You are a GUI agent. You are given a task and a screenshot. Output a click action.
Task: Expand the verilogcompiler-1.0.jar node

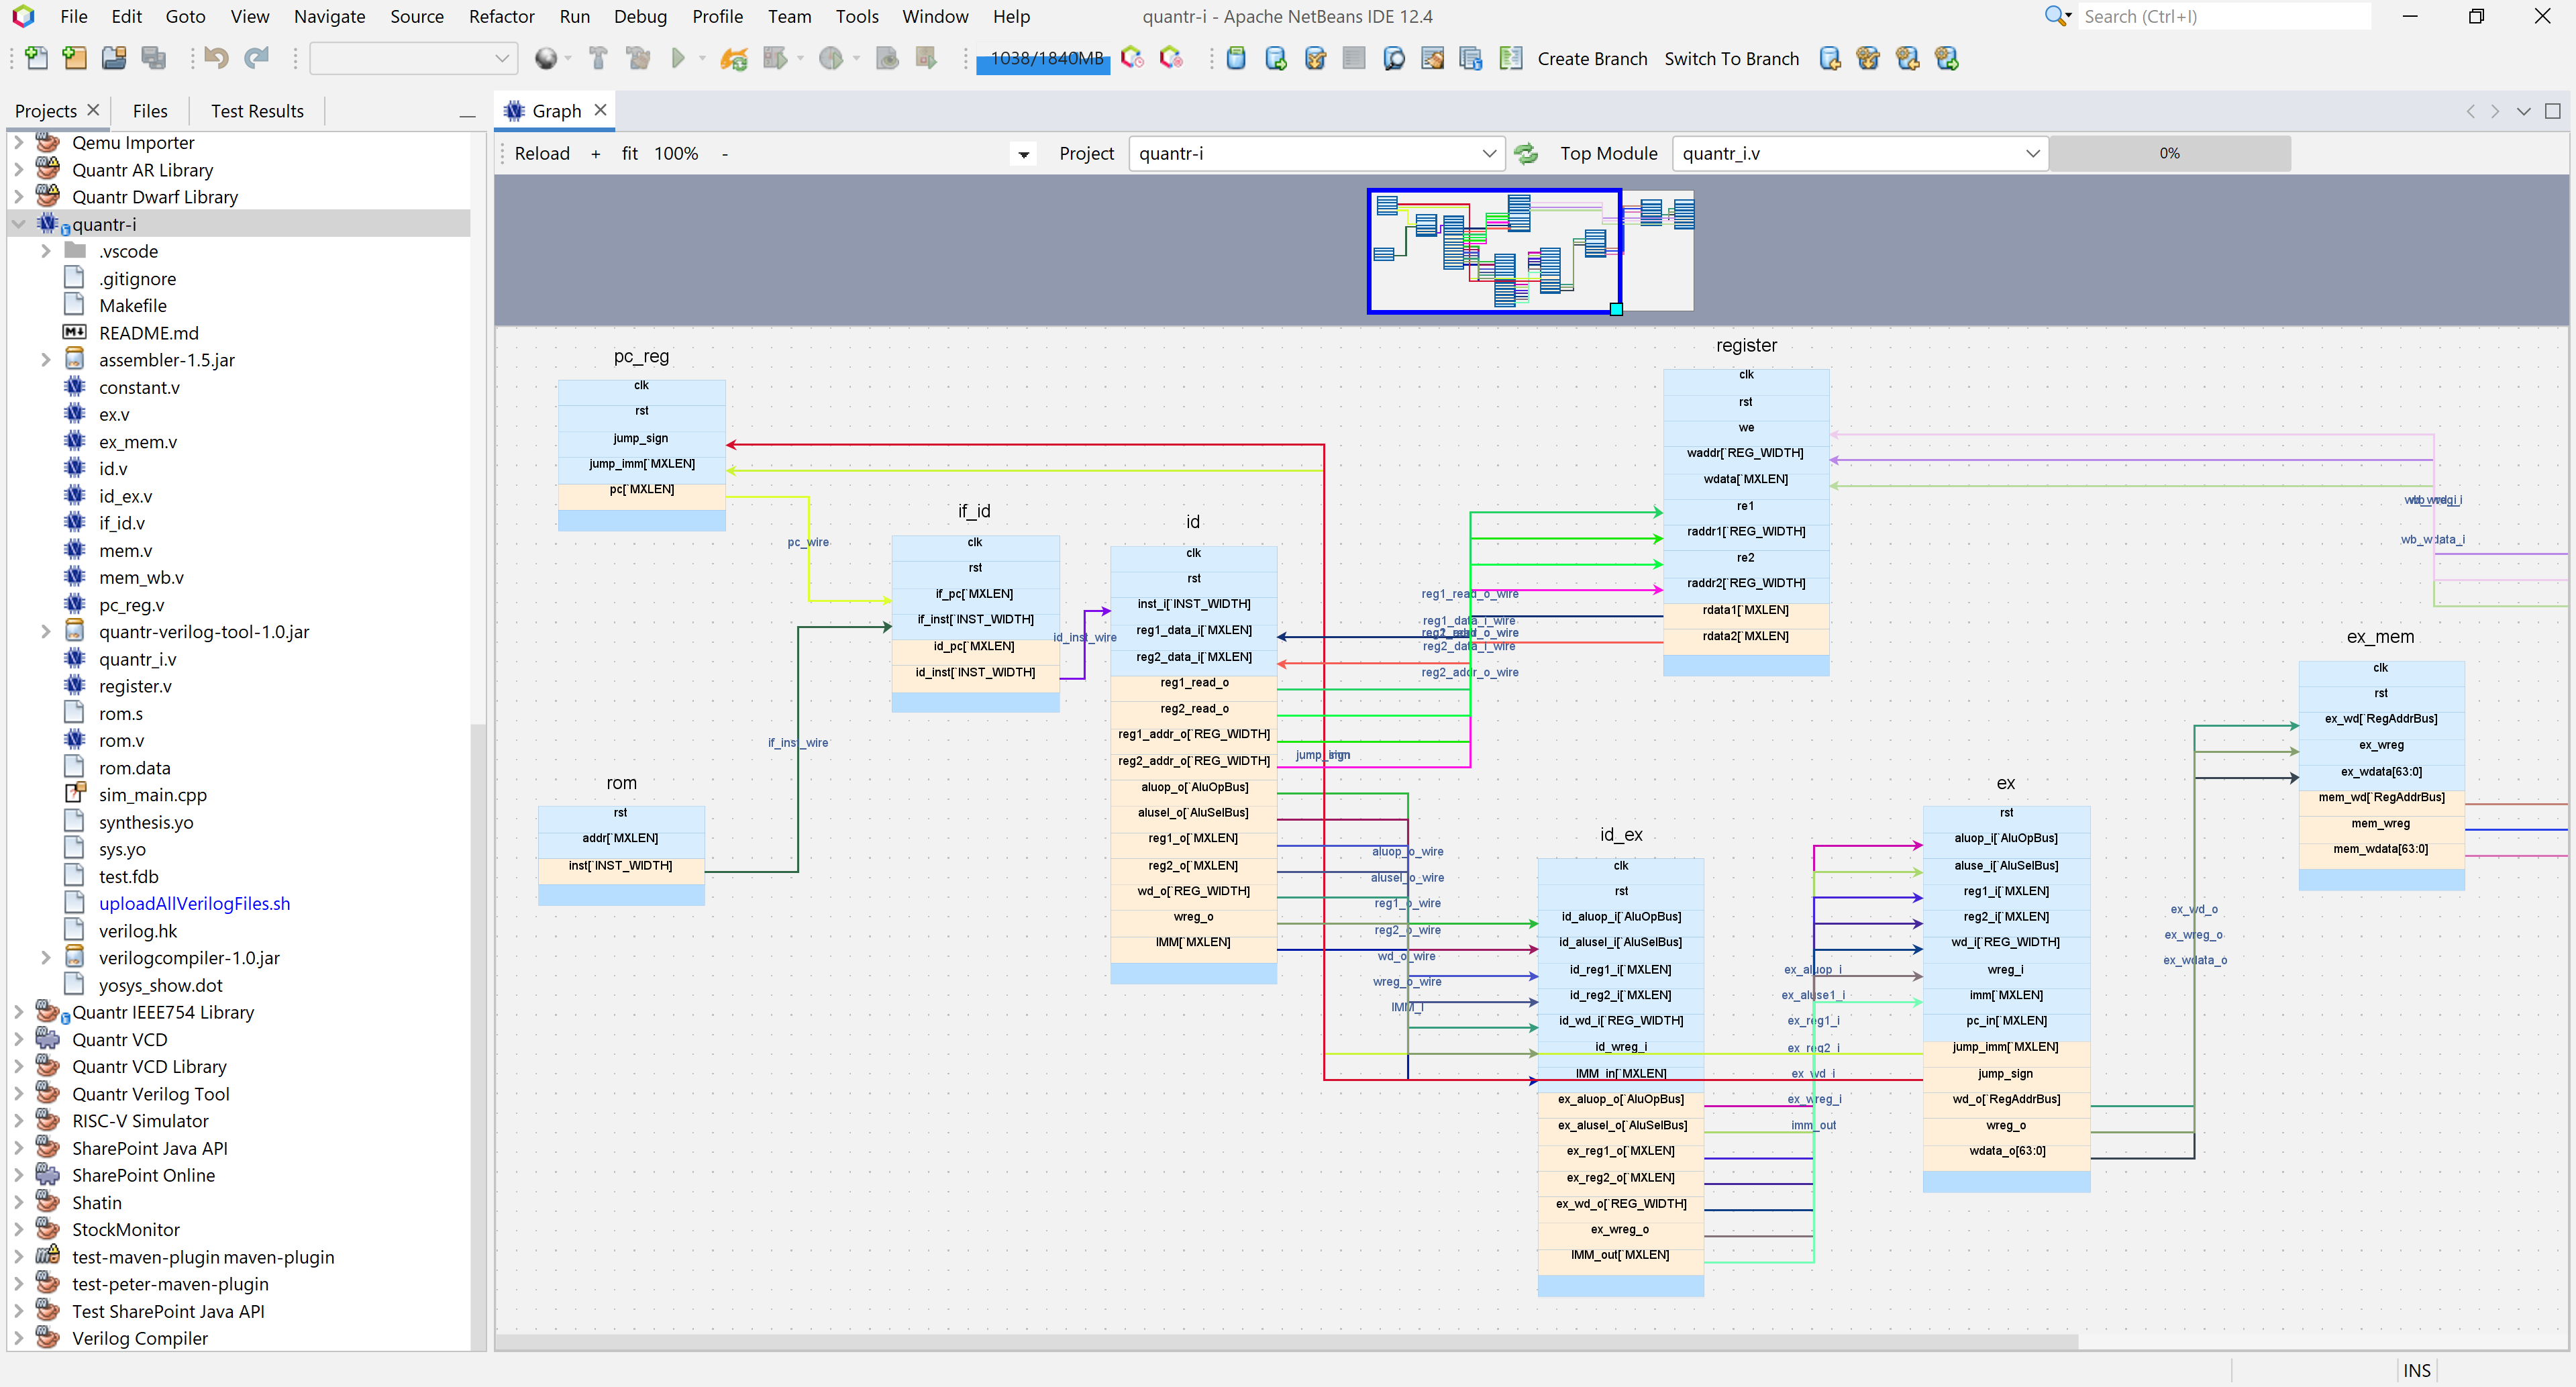(x=45, y=957)
